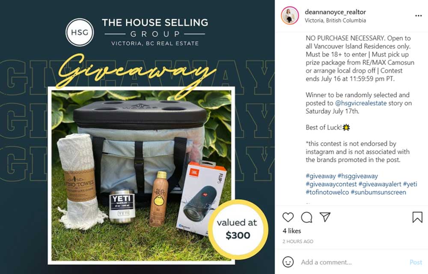Click the Add a comment field
Viewport: 428px width, 274px height.
coord(353,262)
